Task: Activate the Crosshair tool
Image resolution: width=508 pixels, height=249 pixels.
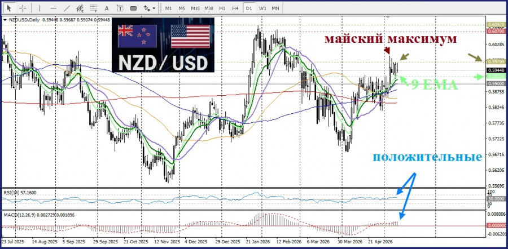Action: [23, 8]
